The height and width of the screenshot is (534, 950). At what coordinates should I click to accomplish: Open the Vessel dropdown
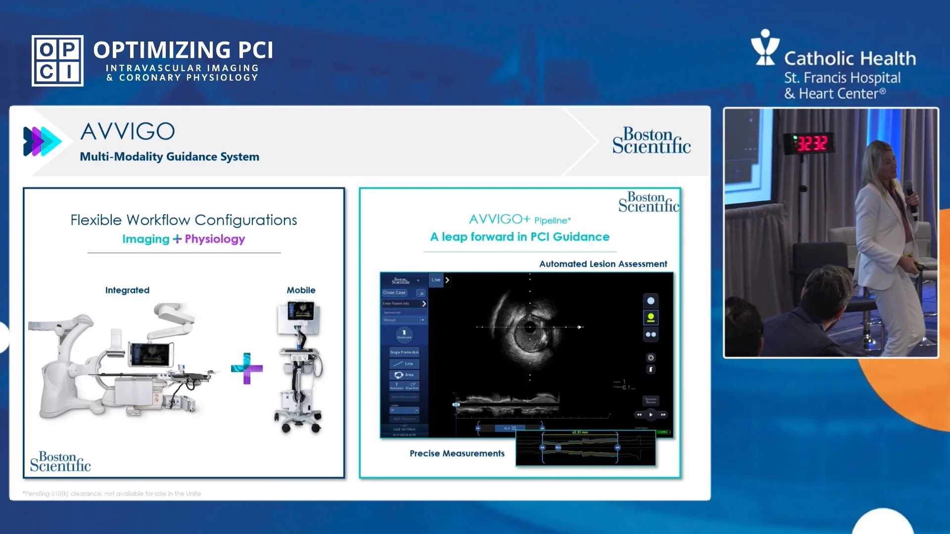click(403, 320)
